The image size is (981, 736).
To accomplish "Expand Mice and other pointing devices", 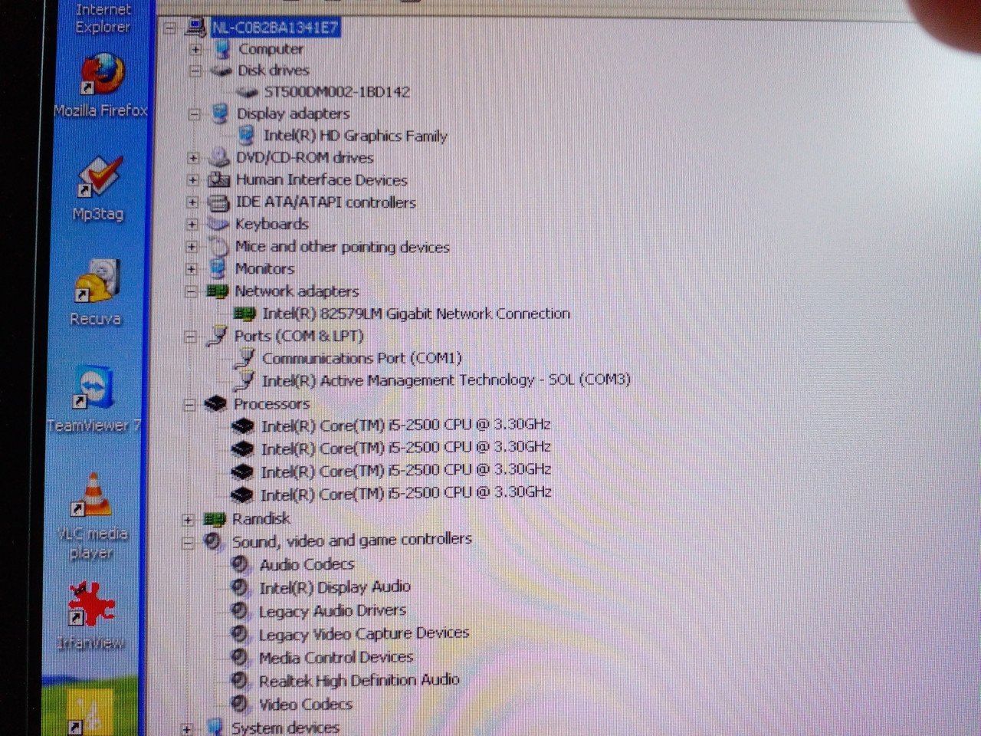I will [x=192, y=247].
